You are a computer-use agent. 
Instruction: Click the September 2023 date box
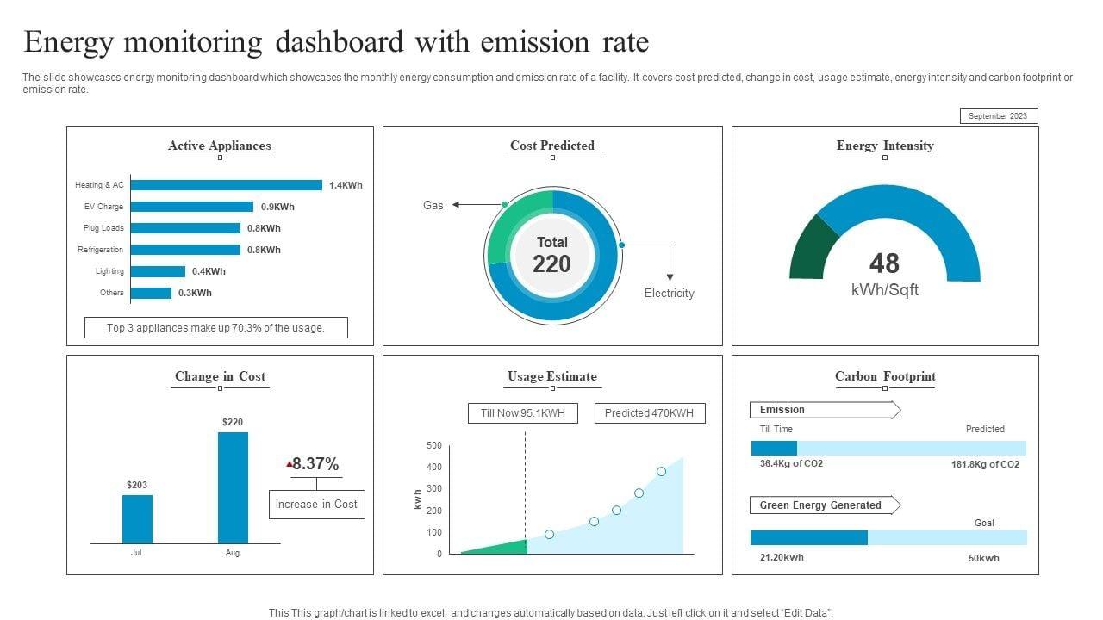pyautogui.click(x=998, y=116)
